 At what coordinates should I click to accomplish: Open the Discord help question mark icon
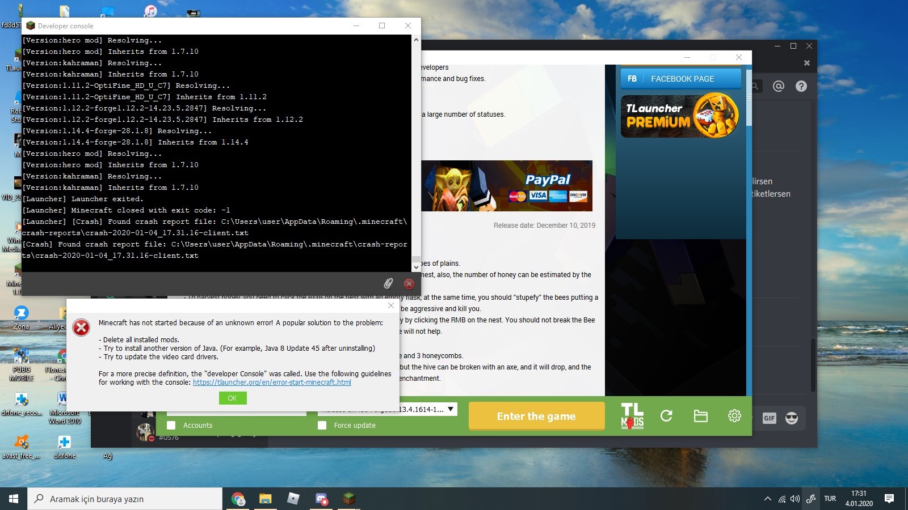click(x=801, y=86)
